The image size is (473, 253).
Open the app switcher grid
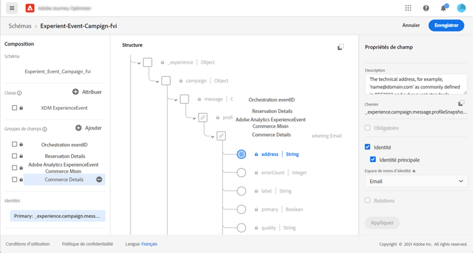(408, 8)
